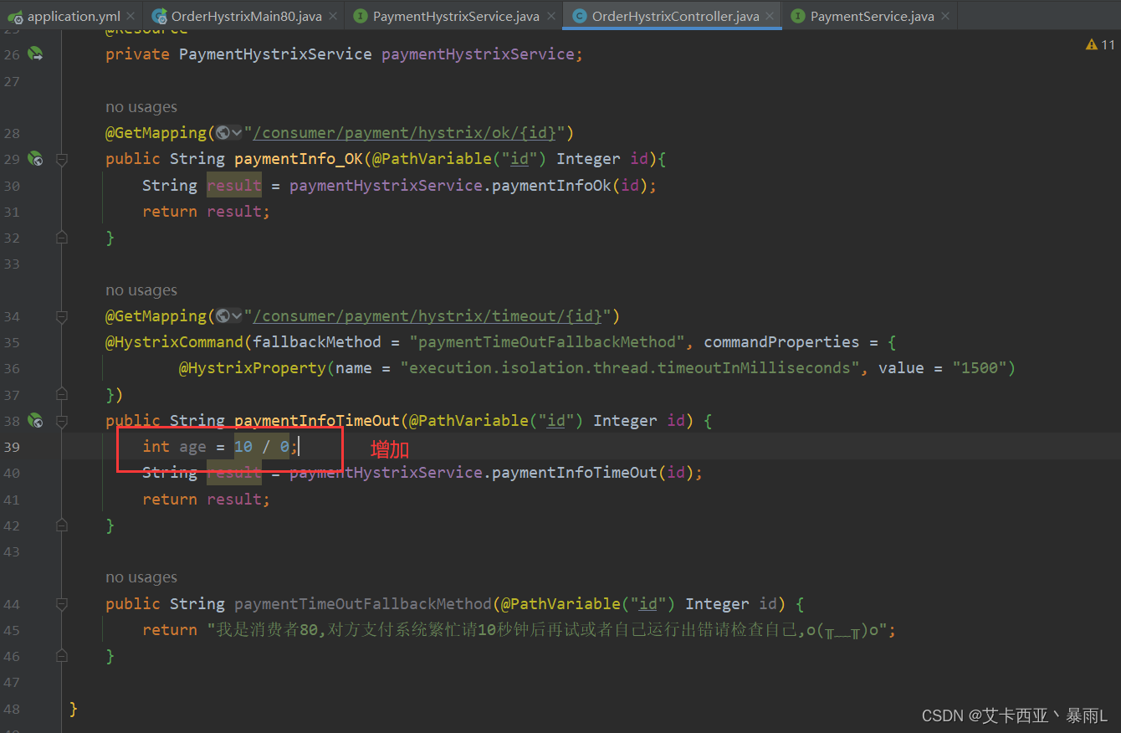Open the URL globe icon in the timeout GetMapping
1121x733 pixels.
tap(223, 315)
